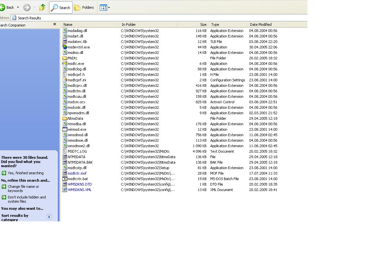
Task: Select the msdmo.dll file icon
Action: pos(65,53)
